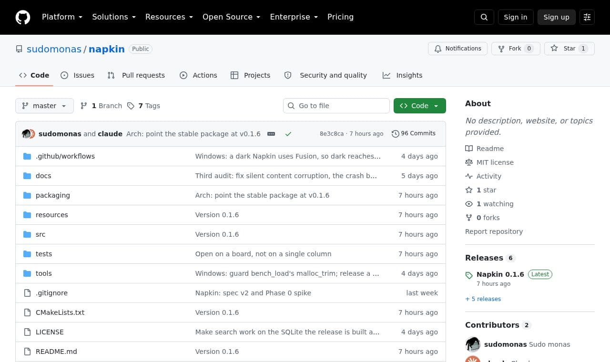Open the sudomonas owner link
Viewport: 610px width, 362px height.
coord(54,49)
